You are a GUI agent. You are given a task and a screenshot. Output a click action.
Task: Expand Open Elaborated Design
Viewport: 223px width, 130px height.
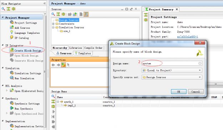(x=7, y=90)
